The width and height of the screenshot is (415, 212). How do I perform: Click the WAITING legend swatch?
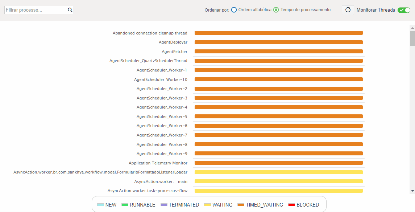(207, 205)
